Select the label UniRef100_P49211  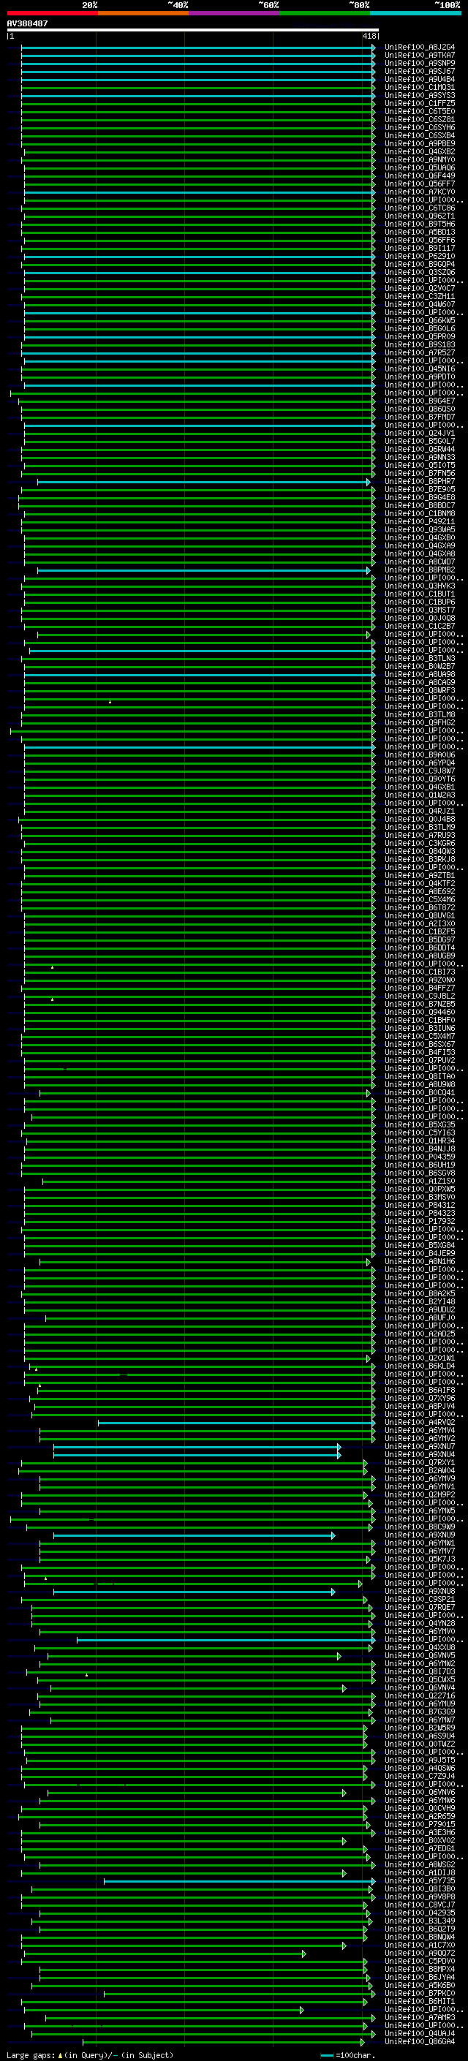click(x=420, y=522)
